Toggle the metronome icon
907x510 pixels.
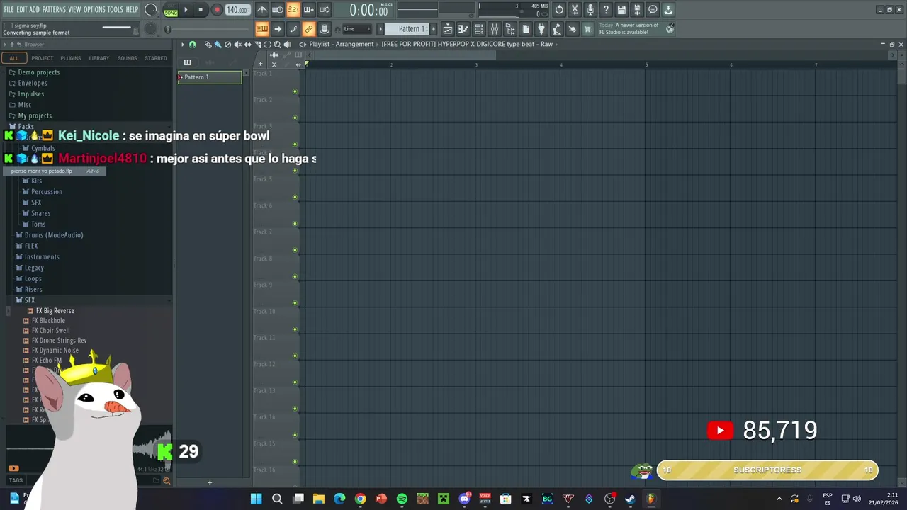262,10
